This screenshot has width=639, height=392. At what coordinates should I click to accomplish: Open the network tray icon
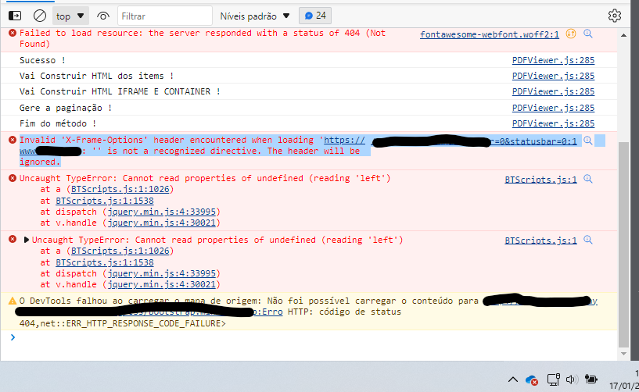(553, 380)
